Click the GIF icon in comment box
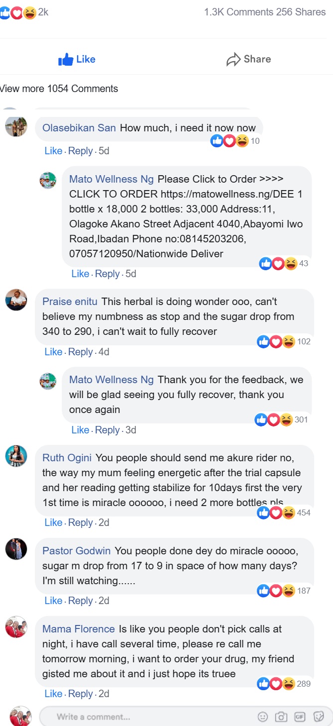 [x=300, y=717]
